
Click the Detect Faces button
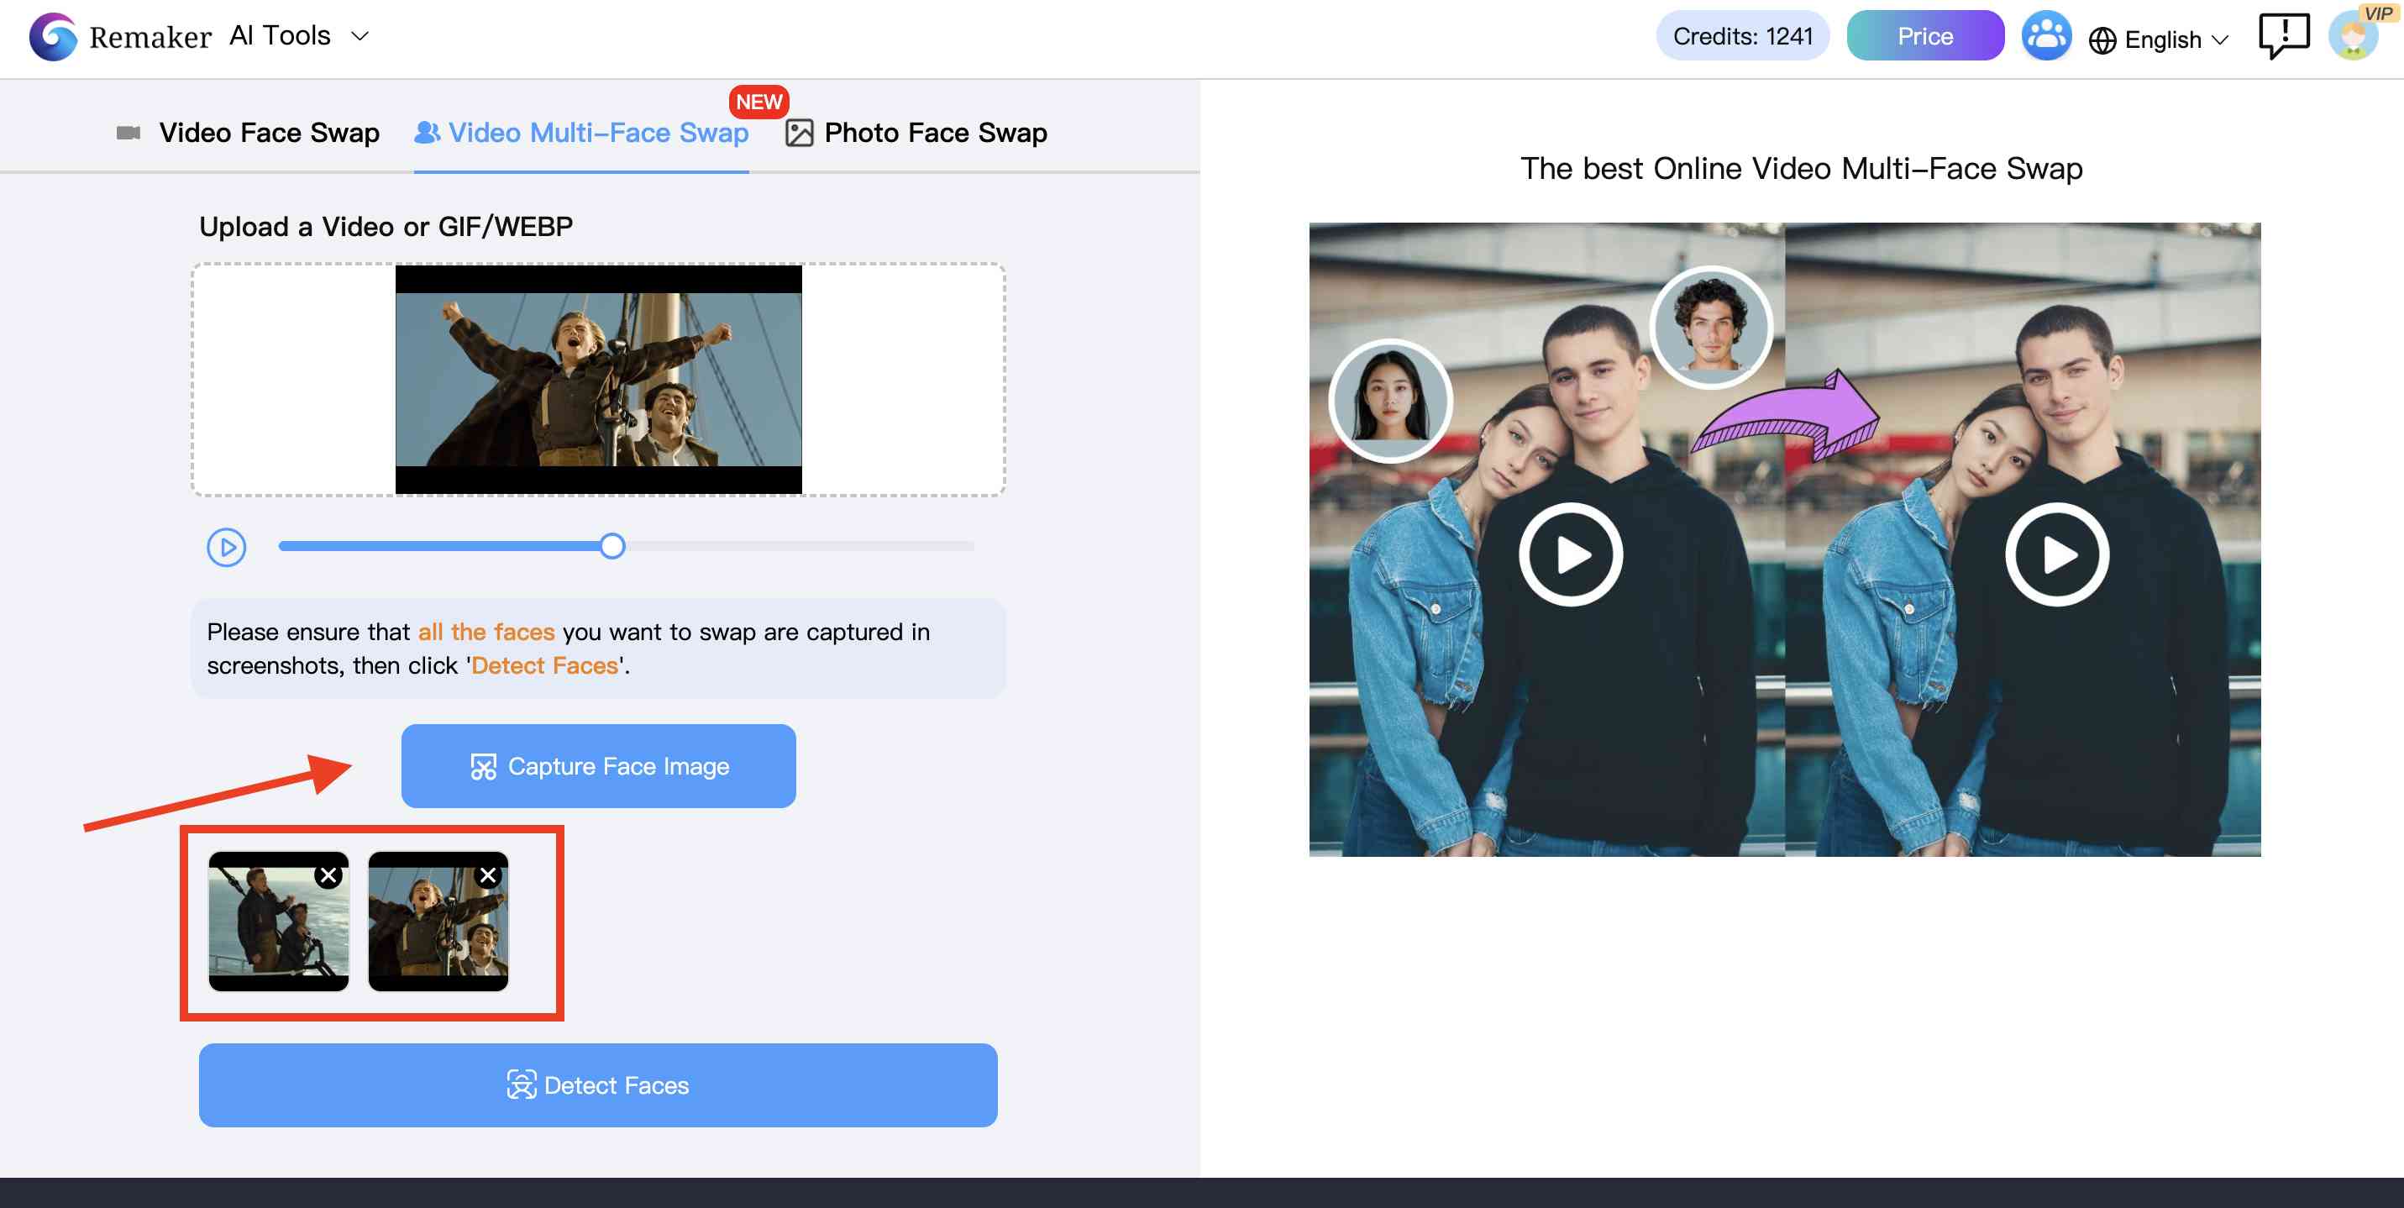click(598, 1085)
